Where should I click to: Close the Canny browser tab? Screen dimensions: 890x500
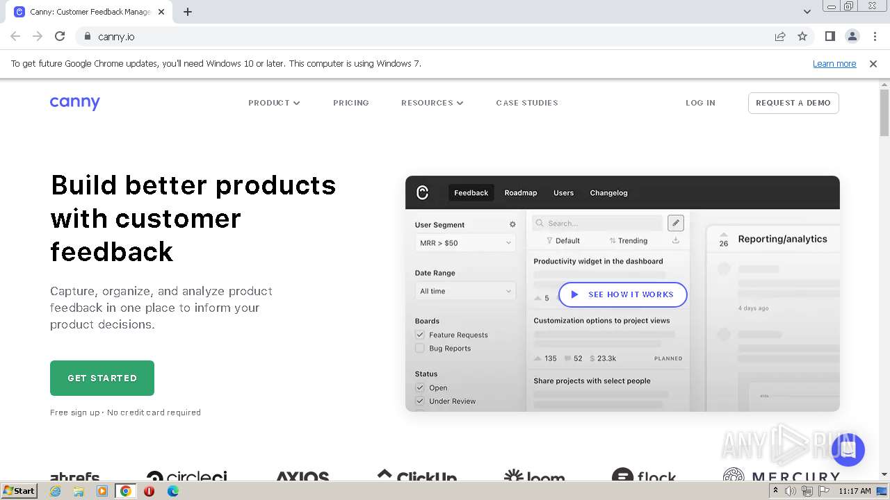coord(161,12)
